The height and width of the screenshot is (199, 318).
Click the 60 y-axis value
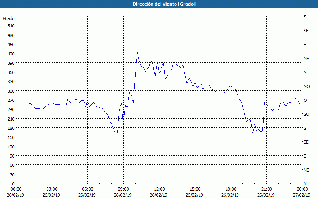point(12,165)
